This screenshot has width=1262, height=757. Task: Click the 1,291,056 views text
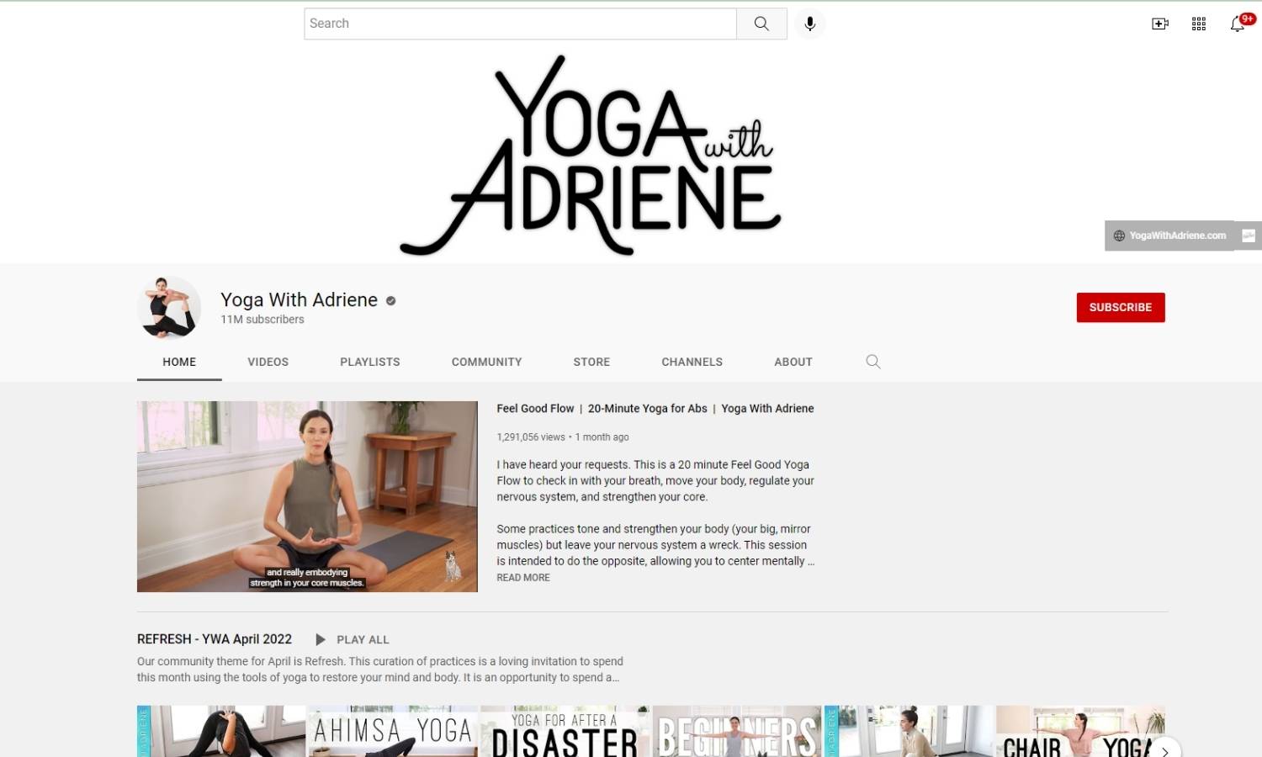[x=531, y=437]
